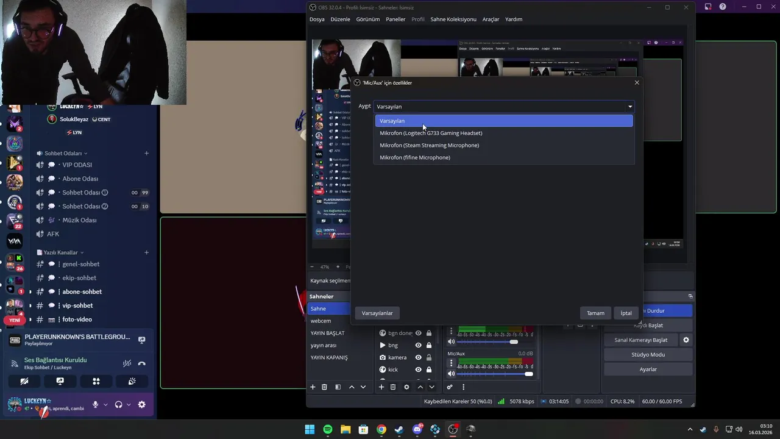Toggle visibility of kick source
The width and height of the screenshot is (780, 439).
coord(418,369)
